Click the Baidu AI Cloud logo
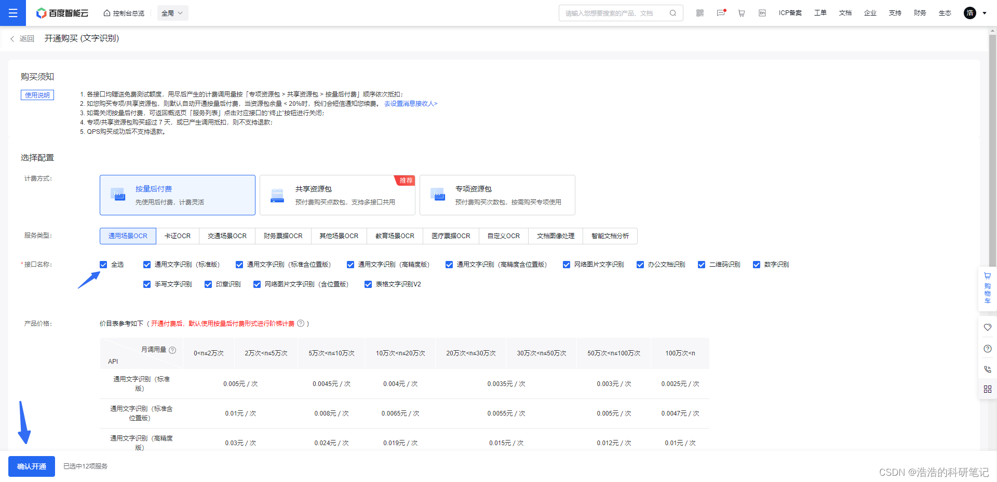This screenshot has width=997, height=482. point(62,13)
